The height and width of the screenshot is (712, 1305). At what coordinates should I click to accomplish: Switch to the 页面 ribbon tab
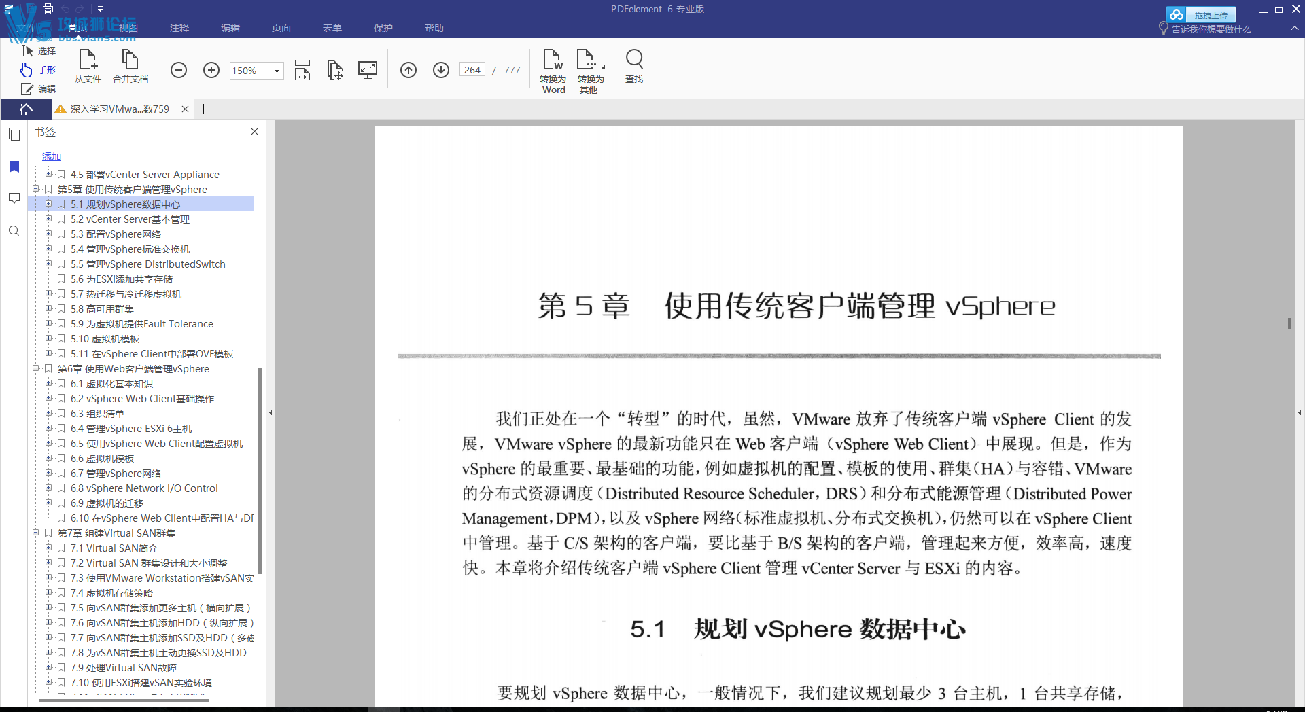pyautogui.click(x=281, y=28)
